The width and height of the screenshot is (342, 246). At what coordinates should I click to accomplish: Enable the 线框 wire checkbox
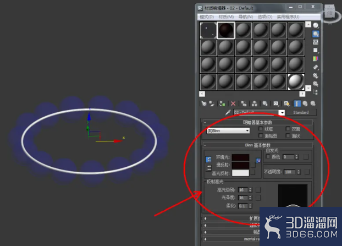261,129
